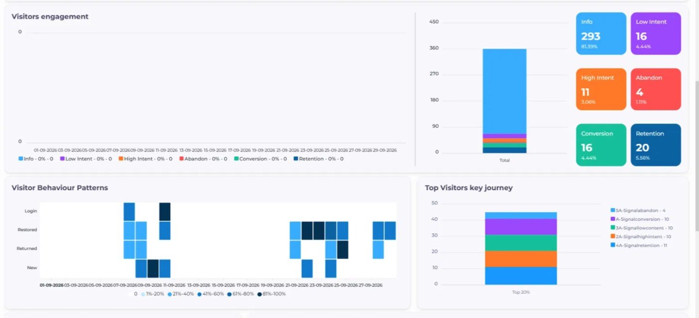The width and height of the screenshot is (699, 318).
Task: Click the darkest cell in the Returned heatmap row
Action: pyautogui.click(x=343, y=250)
